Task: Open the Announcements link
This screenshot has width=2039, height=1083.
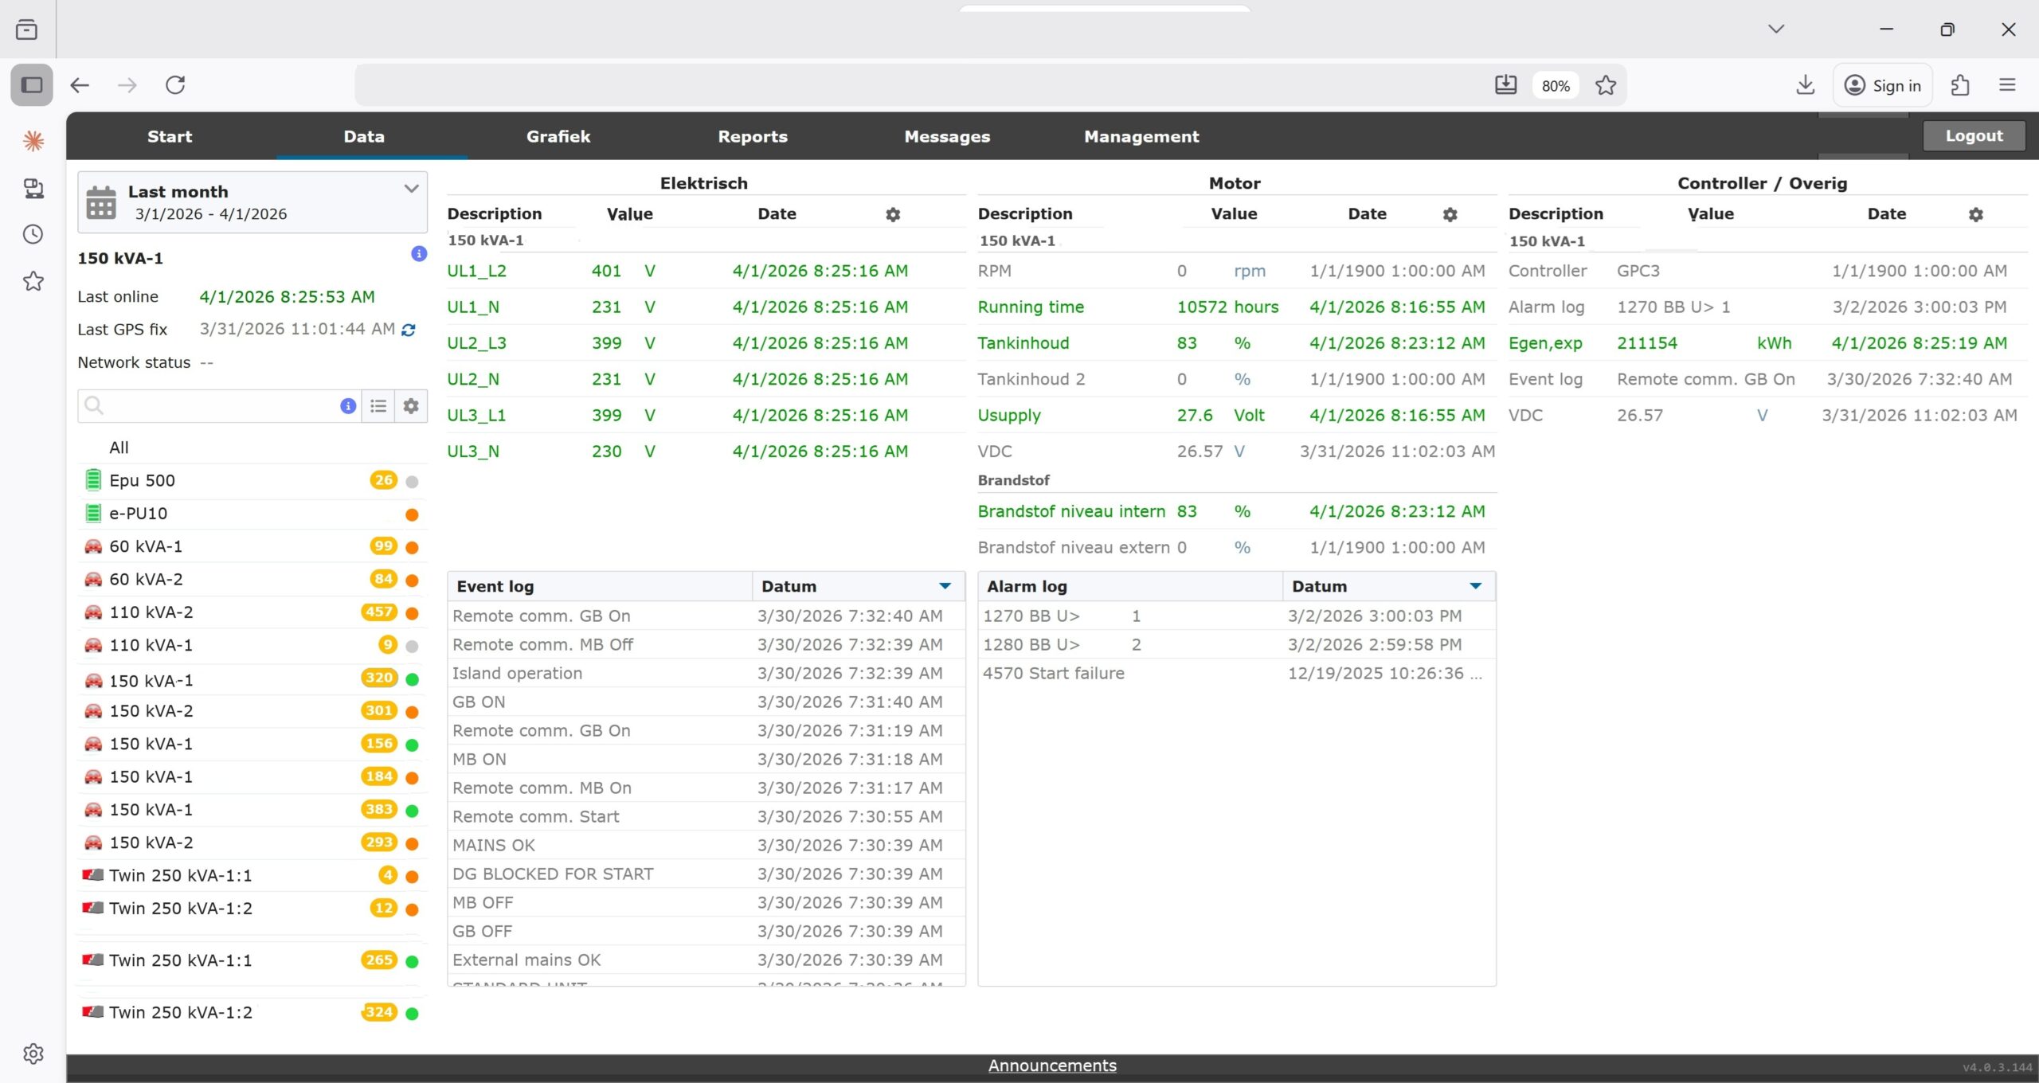Action: click(1051, 1065)
